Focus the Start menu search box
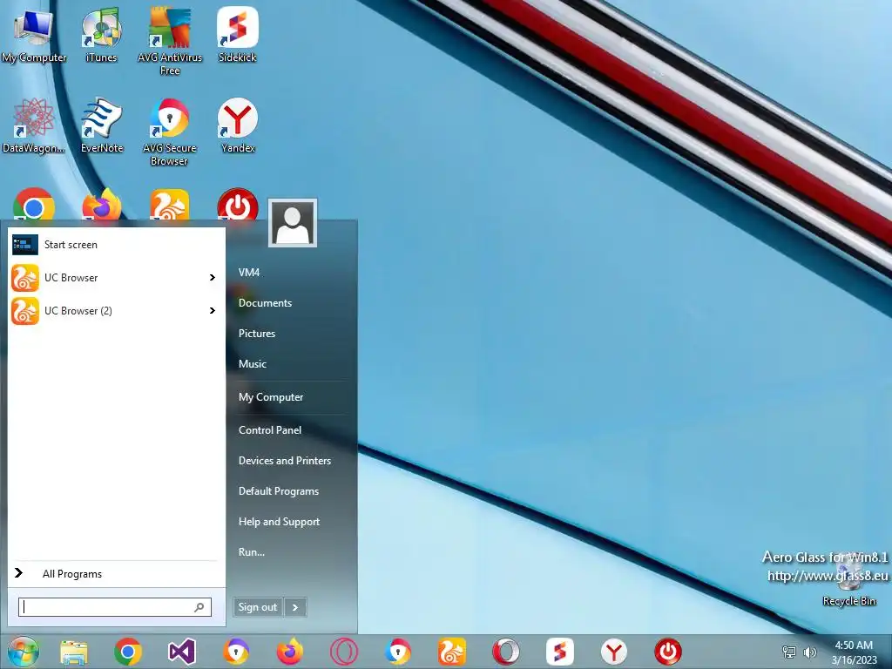 115,607
